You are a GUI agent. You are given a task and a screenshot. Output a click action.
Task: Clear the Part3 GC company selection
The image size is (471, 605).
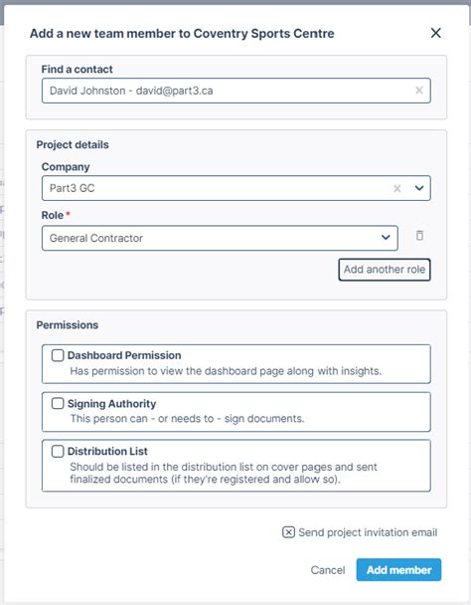pos(397,188)
